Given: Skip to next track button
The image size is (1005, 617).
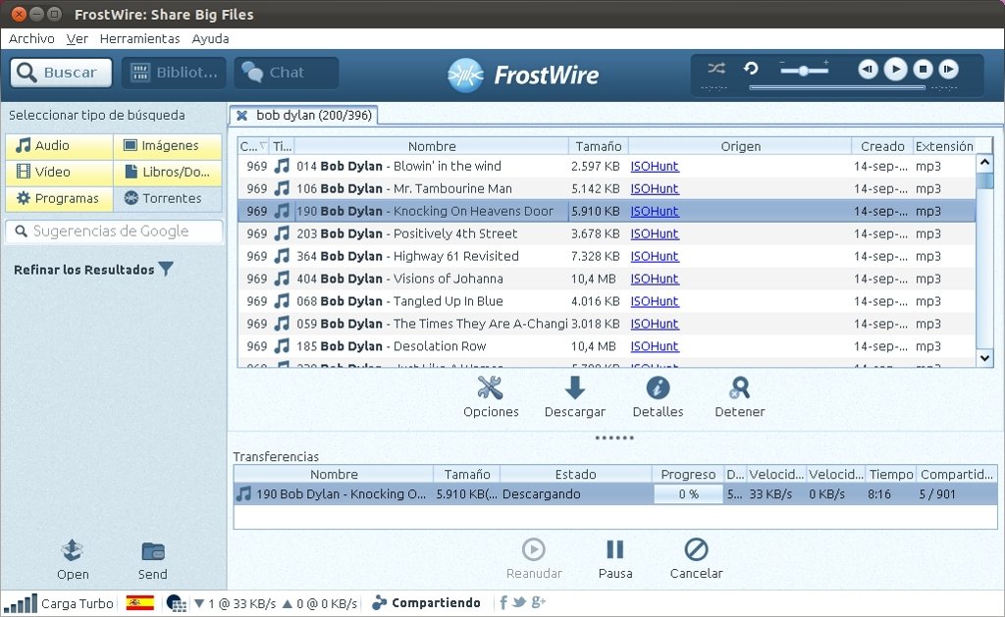Looking at the screenshot, I should coord(949,69).
